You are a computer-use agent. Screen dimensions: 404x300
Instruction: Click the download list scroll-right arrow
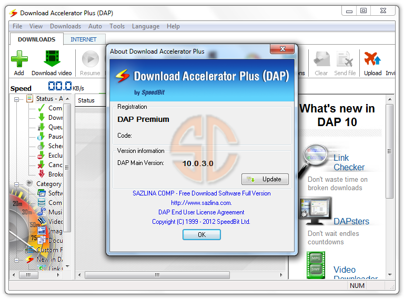coord(281,275)
